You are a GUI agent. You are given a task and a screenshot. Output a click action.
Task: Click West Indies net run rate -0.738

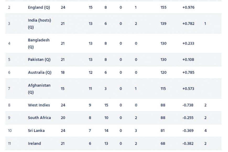coord(188,105)
